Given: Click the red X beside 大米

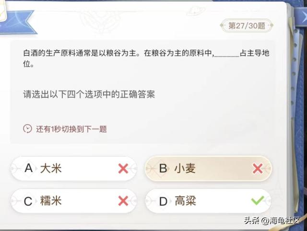Looking at the screenshot, I should click(x=123, y=169).
